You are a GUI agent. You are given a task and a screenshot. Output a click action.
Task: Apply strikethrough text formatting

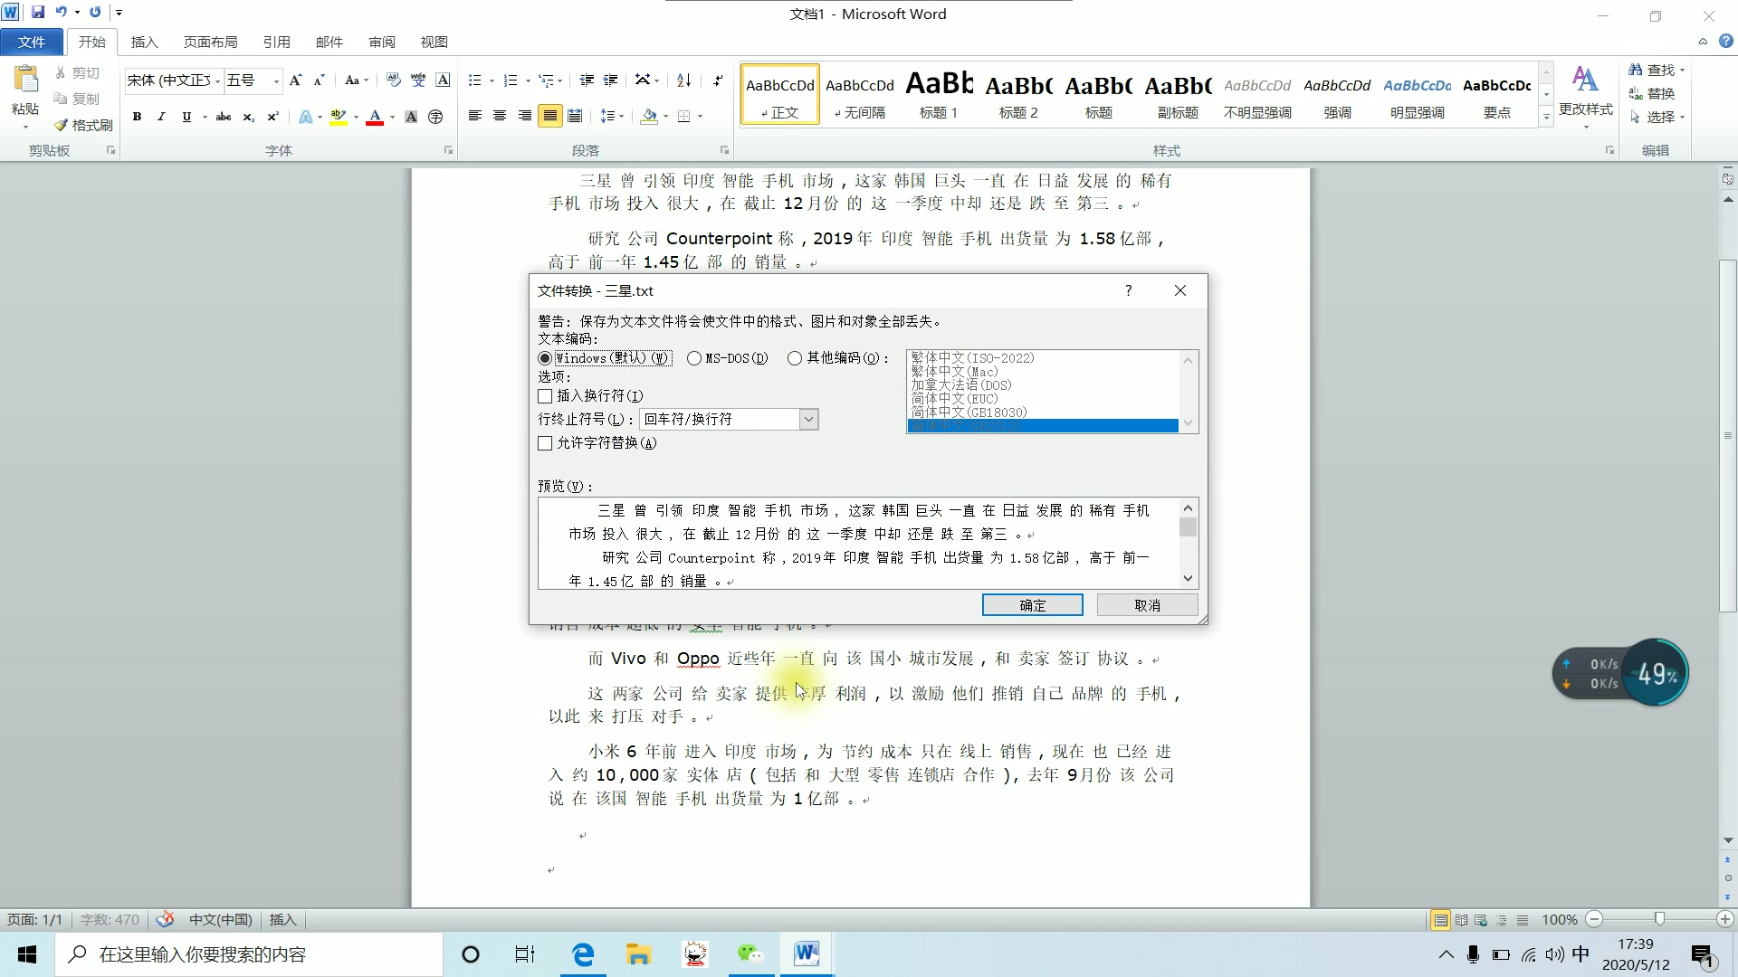point(223,117)
